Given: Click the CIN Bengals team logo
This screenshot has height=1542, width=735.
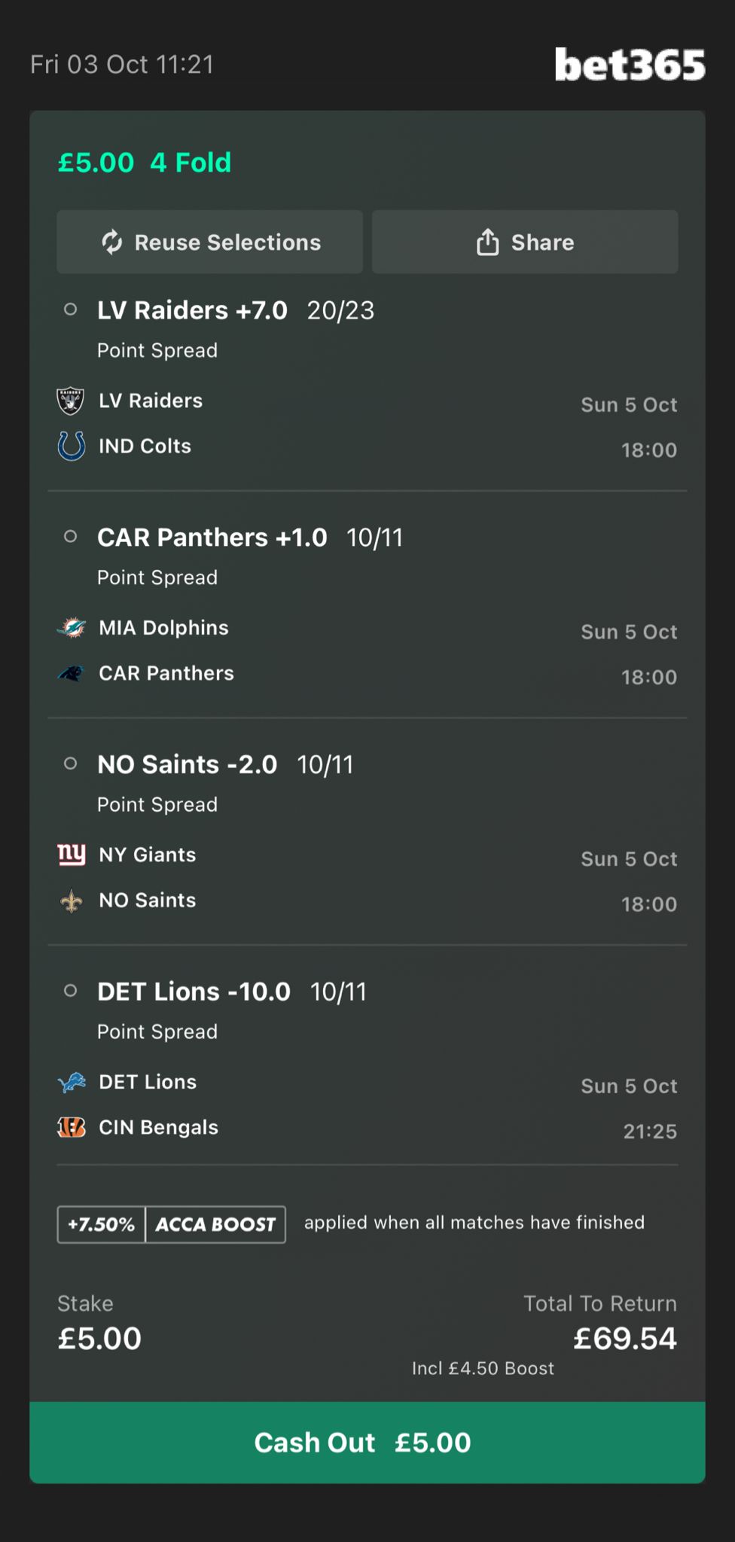Looking at the screenshot, I should pos(72,1127).
